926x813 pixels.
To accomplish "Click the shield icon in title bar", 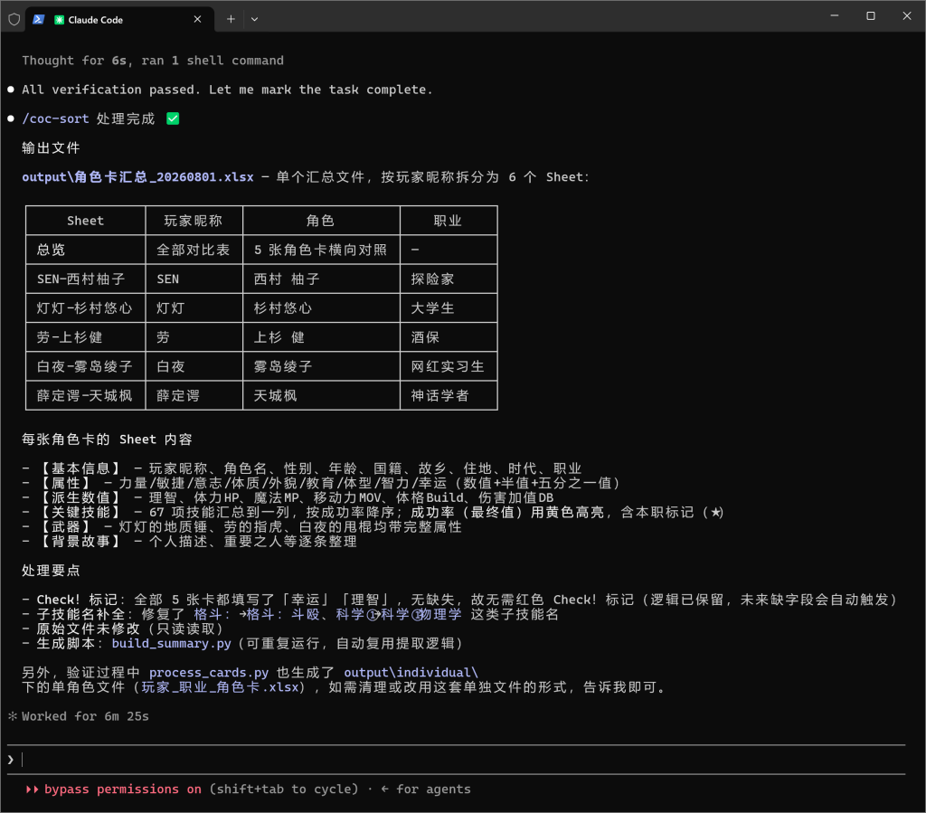I will (14, 20).
